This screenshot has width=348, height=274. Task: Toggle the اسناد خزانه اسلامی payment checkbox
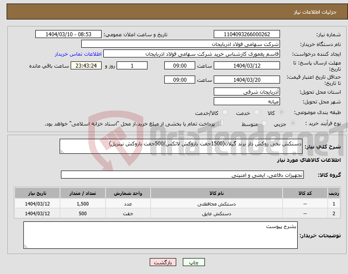[221, 123]
